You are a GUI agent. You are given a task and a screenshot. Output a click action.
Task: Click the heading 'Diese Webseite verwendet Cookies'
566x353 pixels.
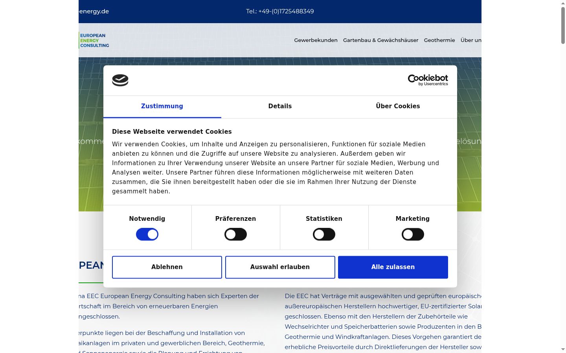coord(172,132)
